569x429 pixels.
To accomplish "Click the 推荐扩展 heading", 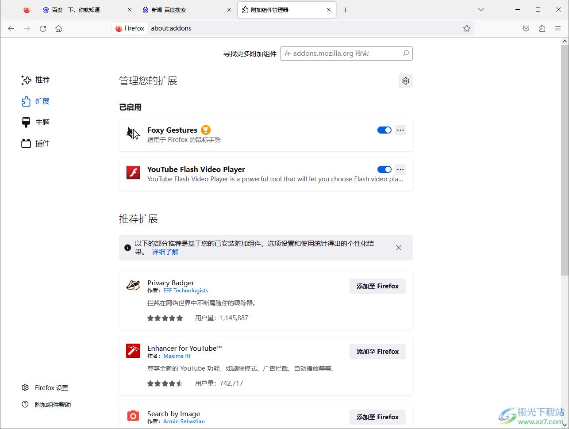I will point(138,219).
